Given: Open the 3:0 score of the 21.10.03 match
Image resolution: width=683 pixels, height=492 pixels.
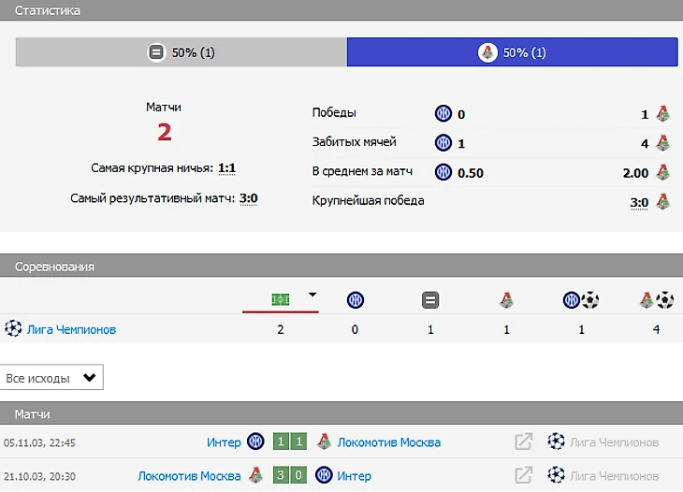Looking at the screenshot, I should [290, 475].
